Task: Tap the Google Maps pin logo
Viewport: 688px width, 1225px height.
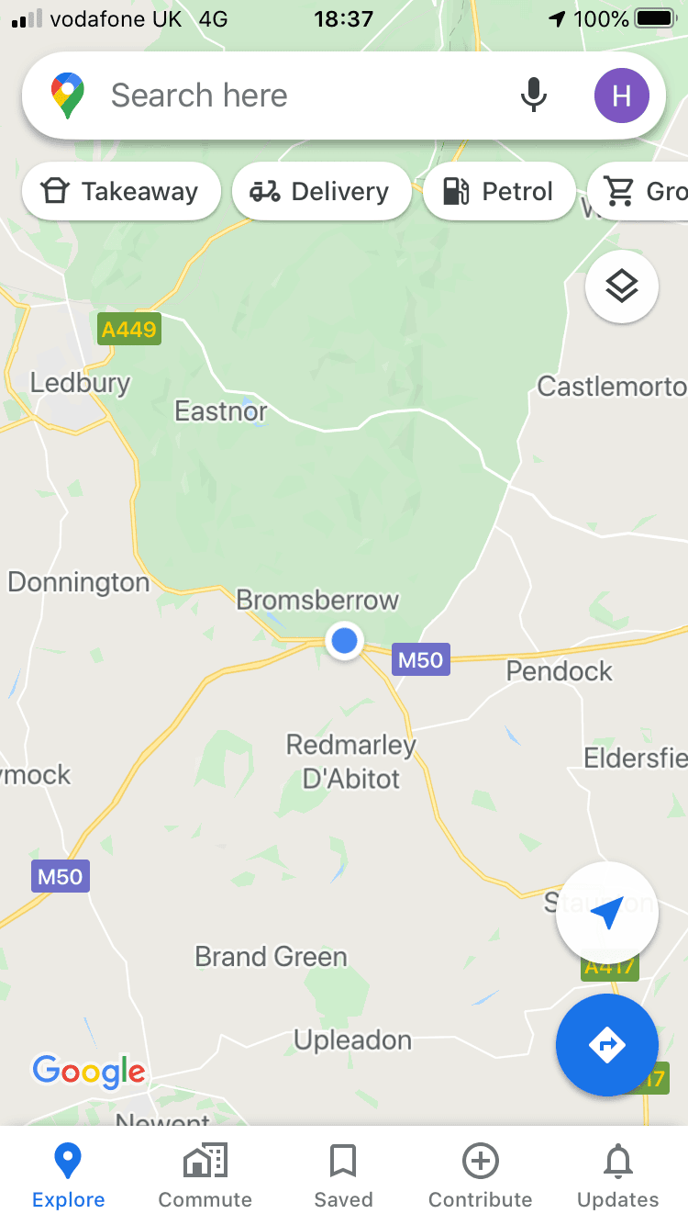Action: pos(68,96)
